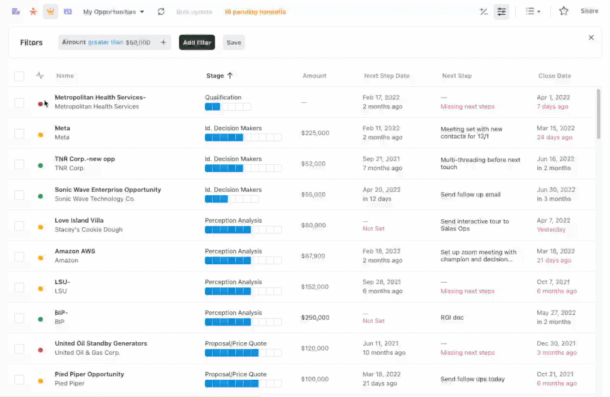Close the Filters panel
Screen dimensions: 610x397
coord(591,37)
